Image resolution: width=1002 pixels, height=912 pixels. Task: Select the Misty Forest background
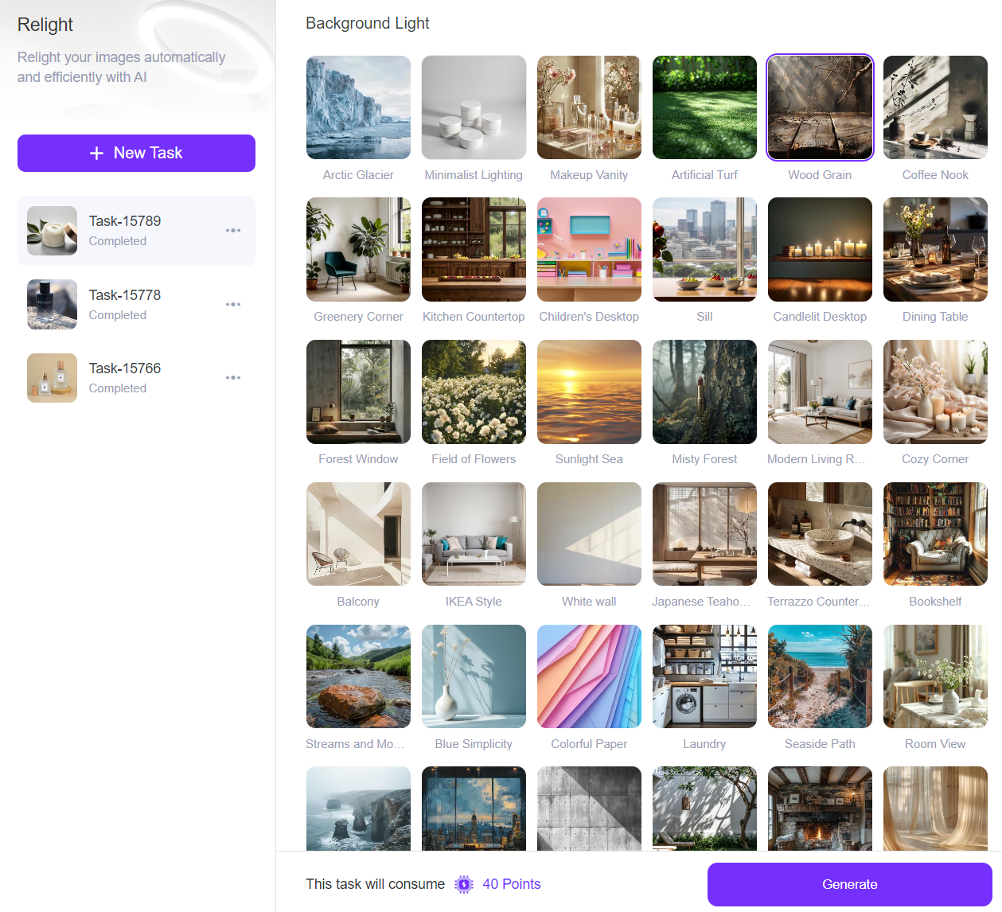coord(704,392)
